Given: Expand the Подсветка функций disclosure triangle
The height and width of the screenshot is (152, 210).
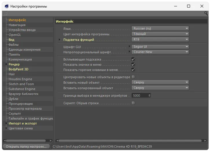Looking at the screenshot, I should pos(59,40).
